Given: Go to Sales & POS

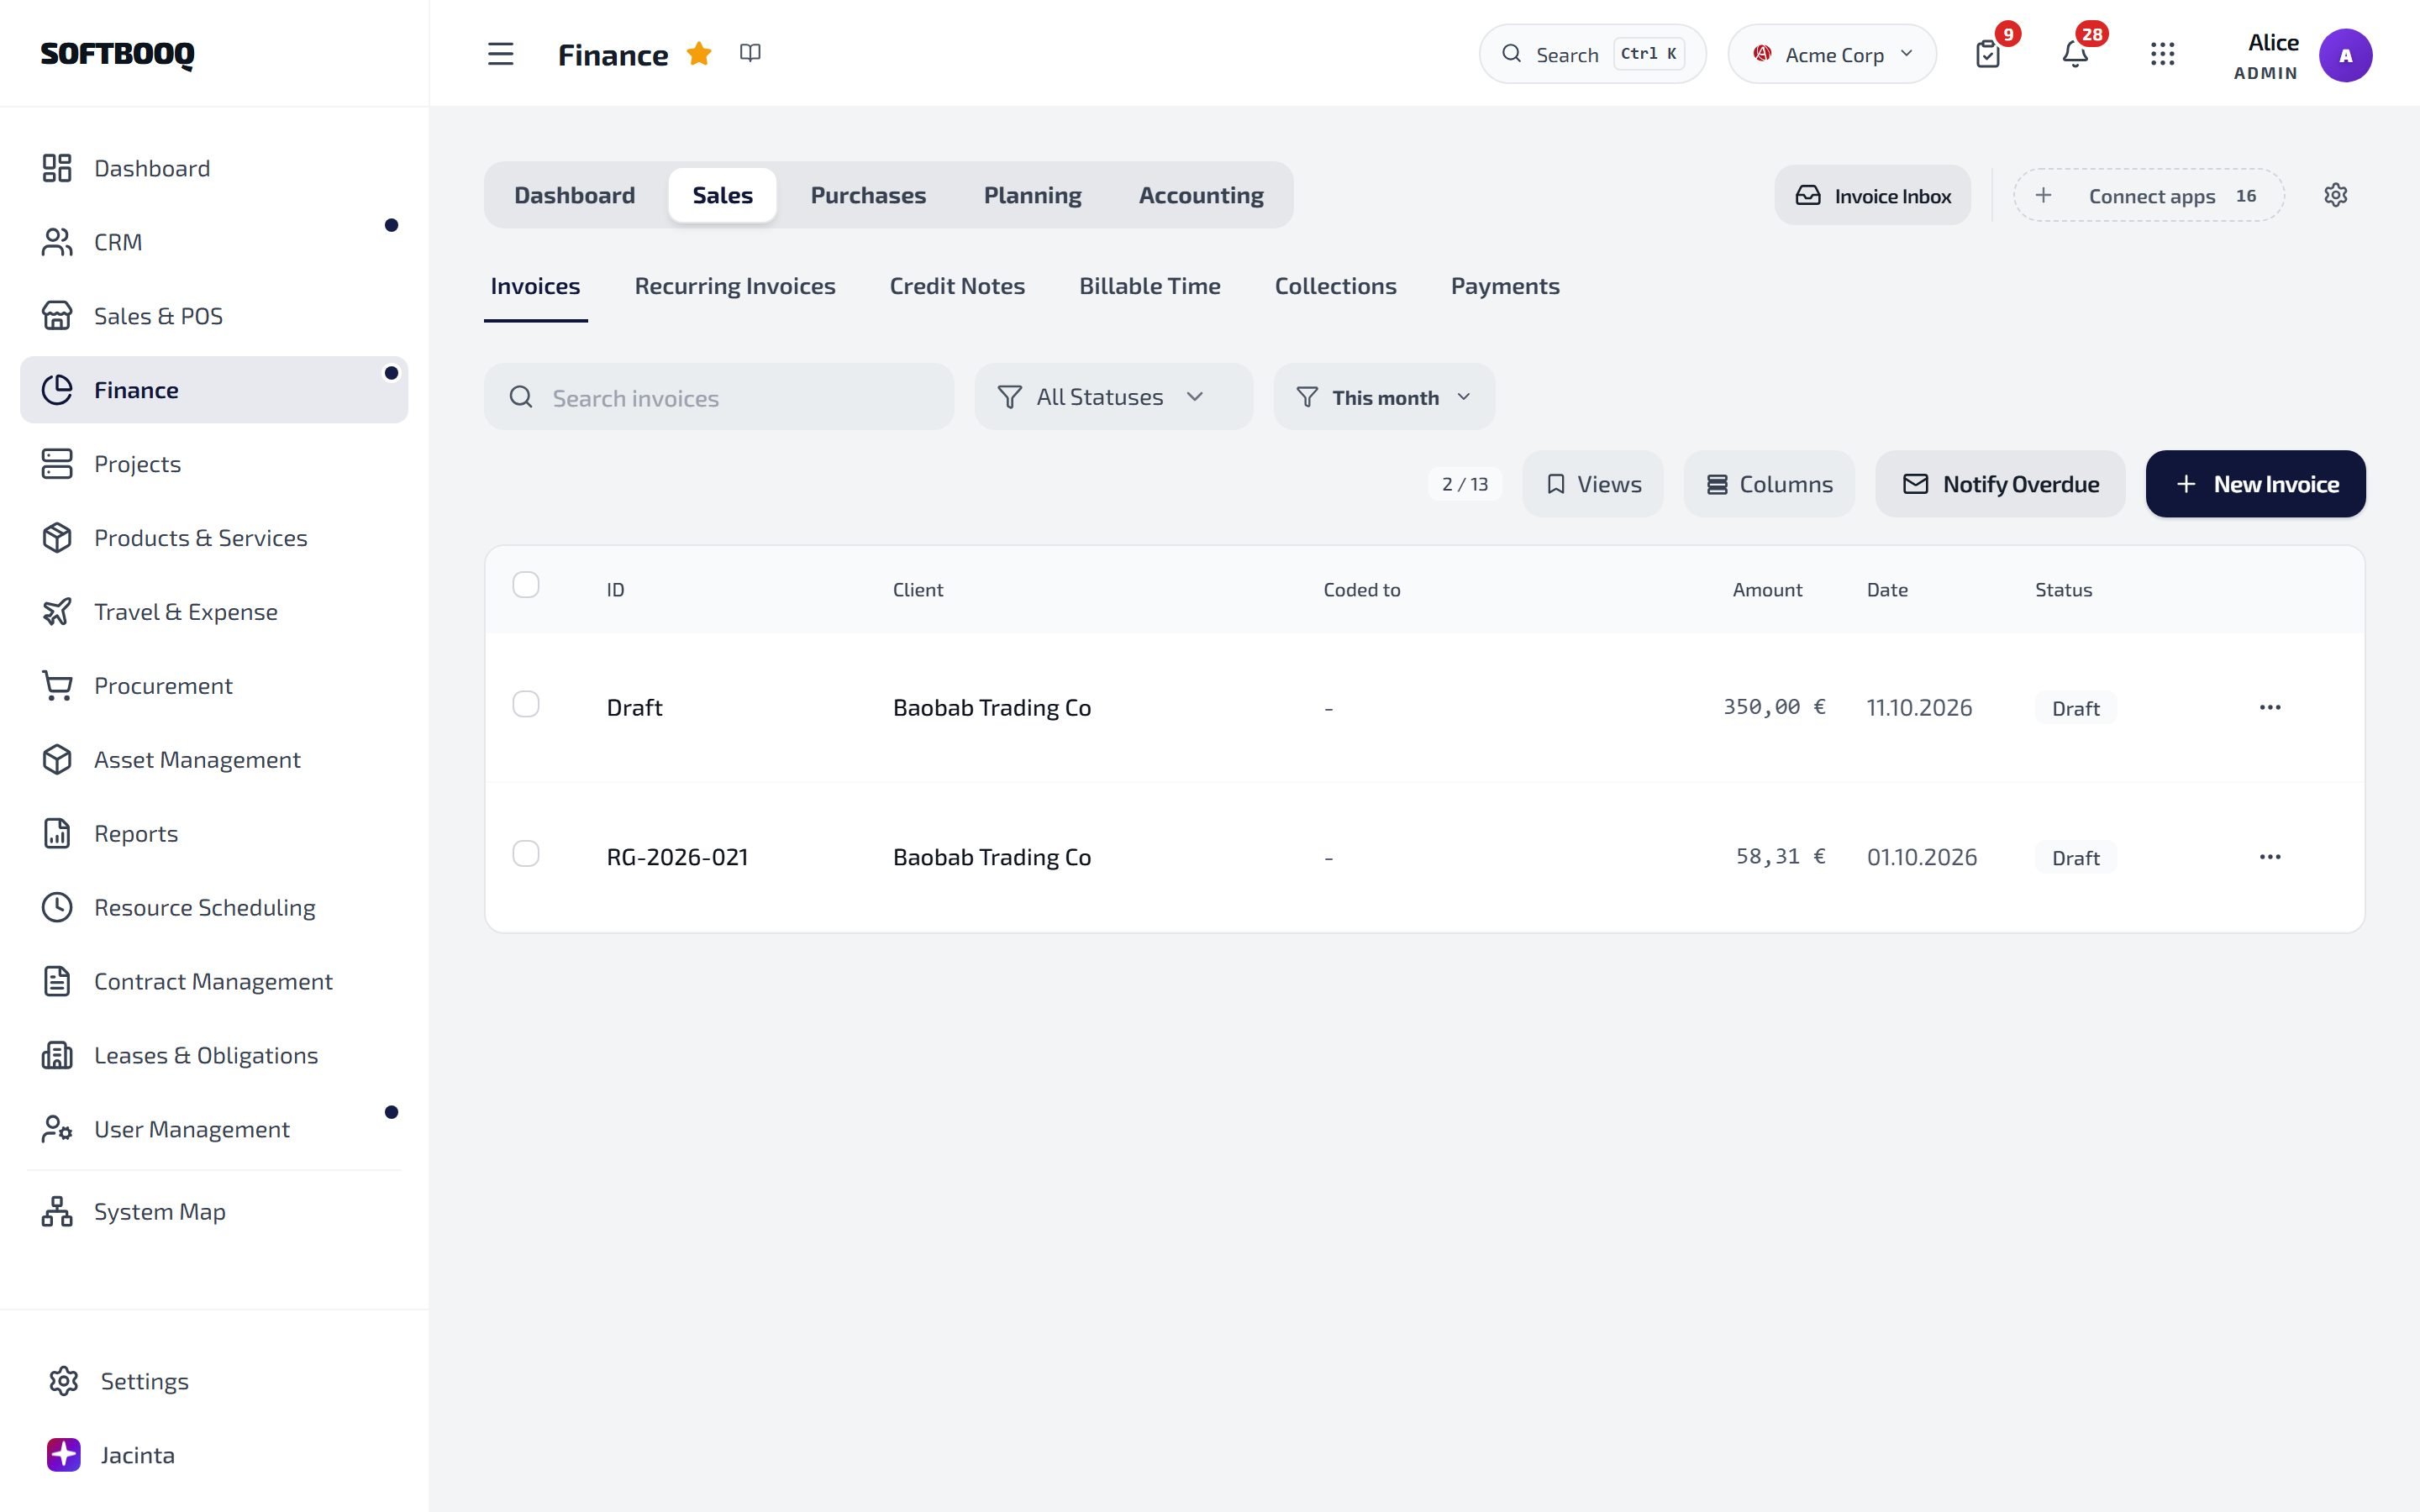Looking at the screenshot, I should (214, 316).
